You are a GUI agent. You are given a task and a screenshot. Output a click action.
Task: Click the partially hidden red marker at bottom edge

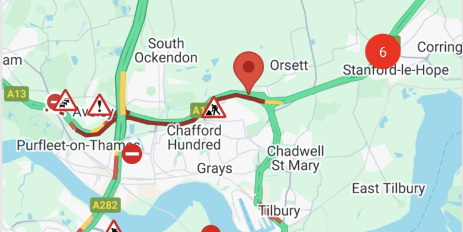pos(211,229)
